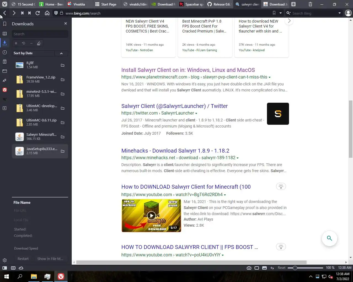353x282 pixels.
Task: Fast forward to next page
Action: (30, 13)
